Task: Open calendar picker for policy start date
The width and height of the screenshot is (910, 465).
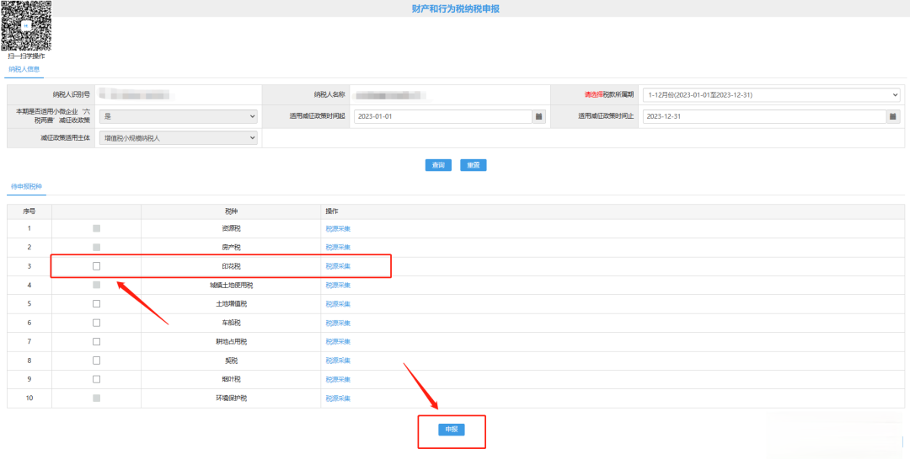Action: 538,117
